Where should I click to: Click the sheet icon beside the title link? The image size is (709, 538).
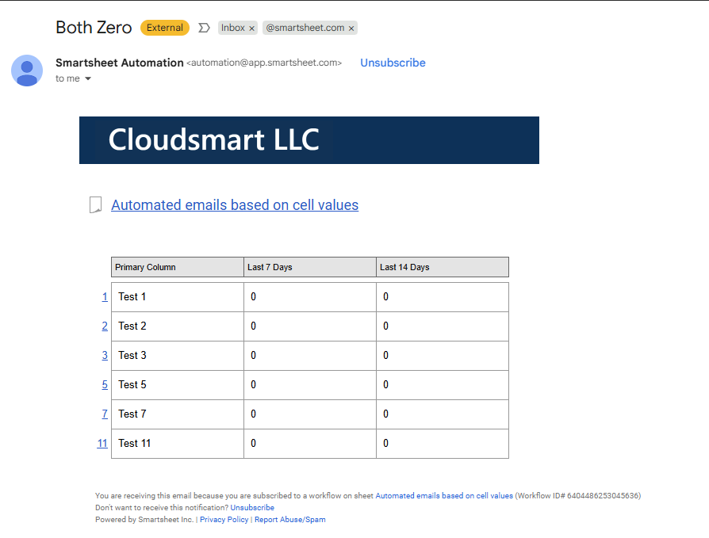[95, 204]
